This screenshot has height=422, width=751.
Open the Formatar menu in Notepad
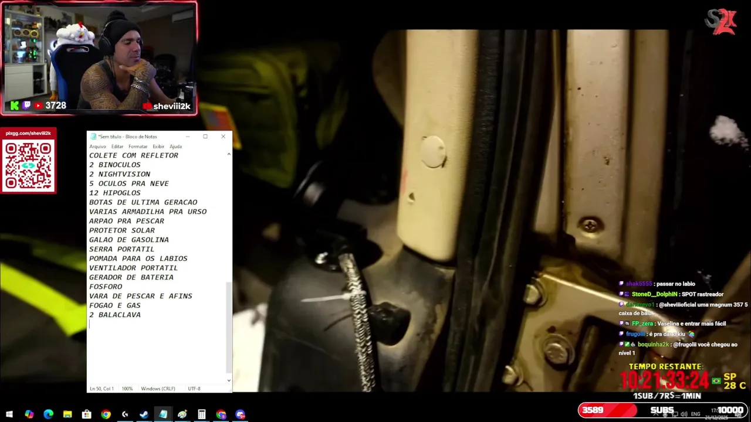[138, 147]
